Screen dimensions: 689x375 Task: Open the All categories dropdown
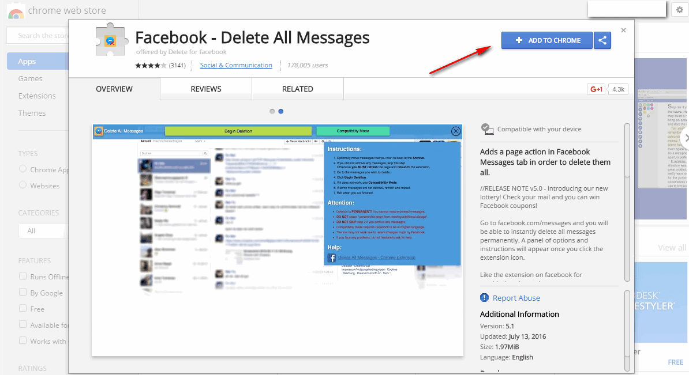click(x=43, y=230)
